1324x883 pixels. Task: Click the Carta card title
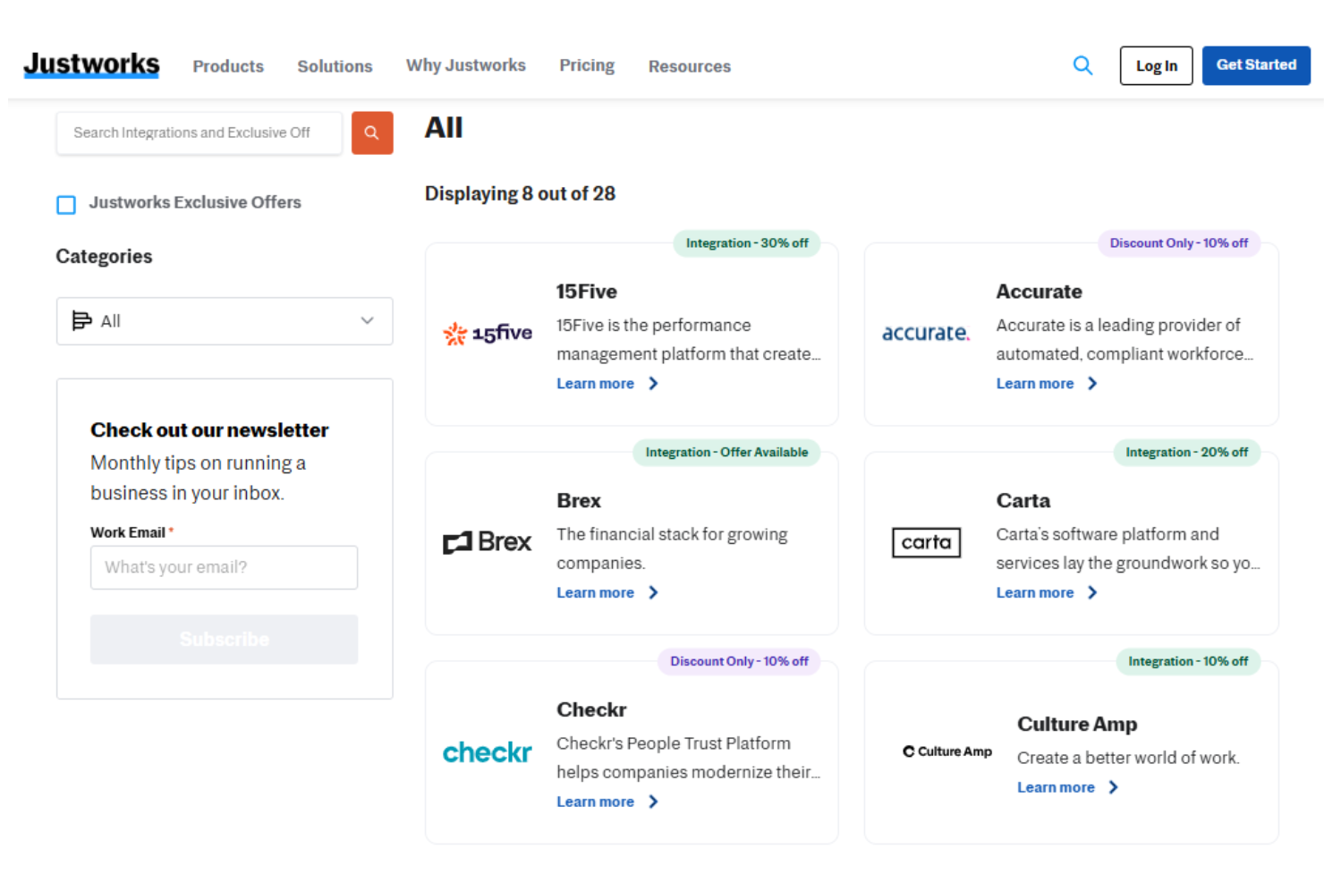coord(1023,501)
